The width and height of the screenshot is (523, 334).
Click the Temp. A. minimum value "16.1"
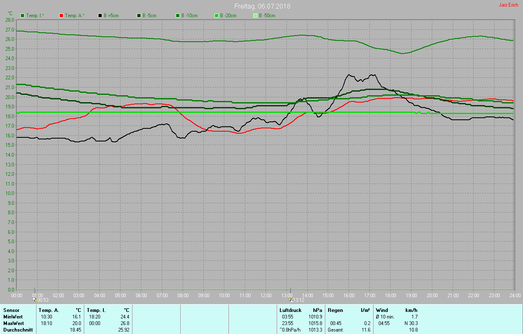(x=76, y=317)
